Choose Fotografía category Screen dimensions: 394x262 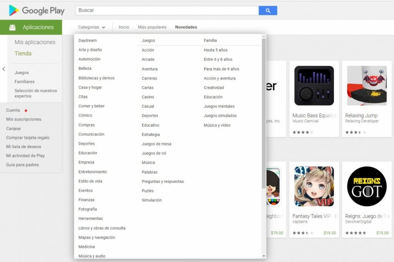tap(87, 209)
